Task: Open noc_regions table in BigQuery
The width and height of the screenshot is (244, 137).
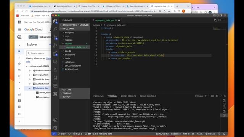Action: point(44,97)
